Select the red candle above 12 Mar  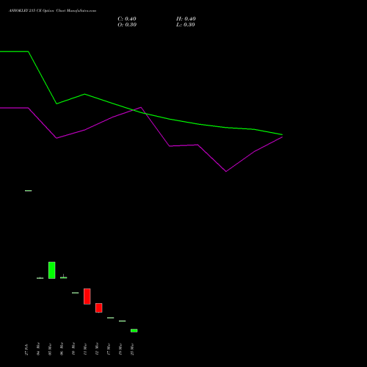(x=99, y=308)
